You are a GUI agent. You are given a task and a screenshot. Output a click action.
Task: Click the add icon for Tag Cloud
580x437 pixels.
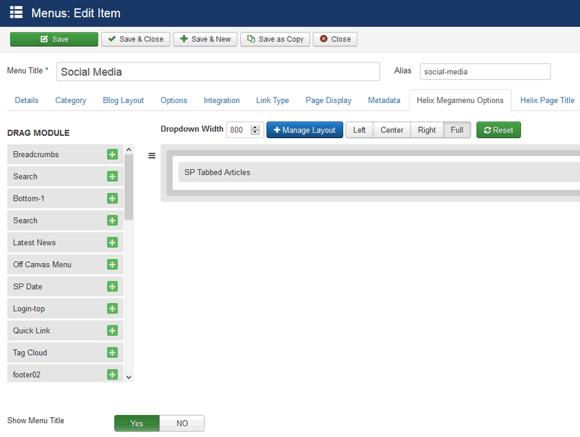coord(113,352)
